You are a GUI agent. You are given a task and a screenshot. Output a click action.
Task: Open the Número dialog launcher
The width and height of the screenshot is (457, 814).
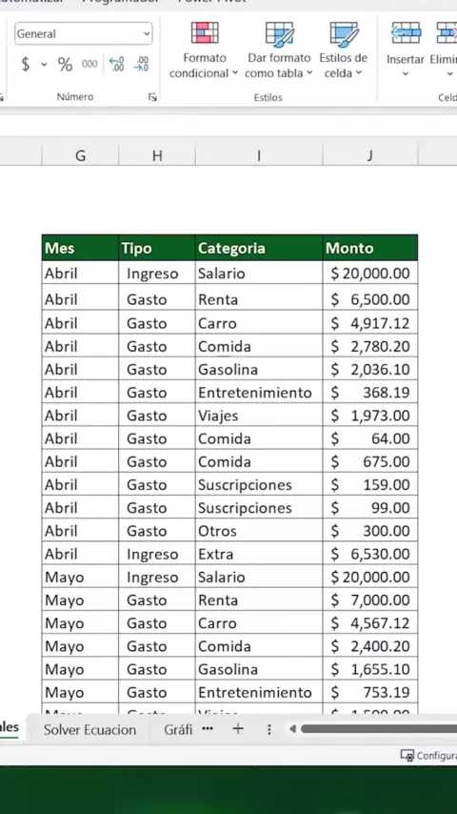coord(152,97)
